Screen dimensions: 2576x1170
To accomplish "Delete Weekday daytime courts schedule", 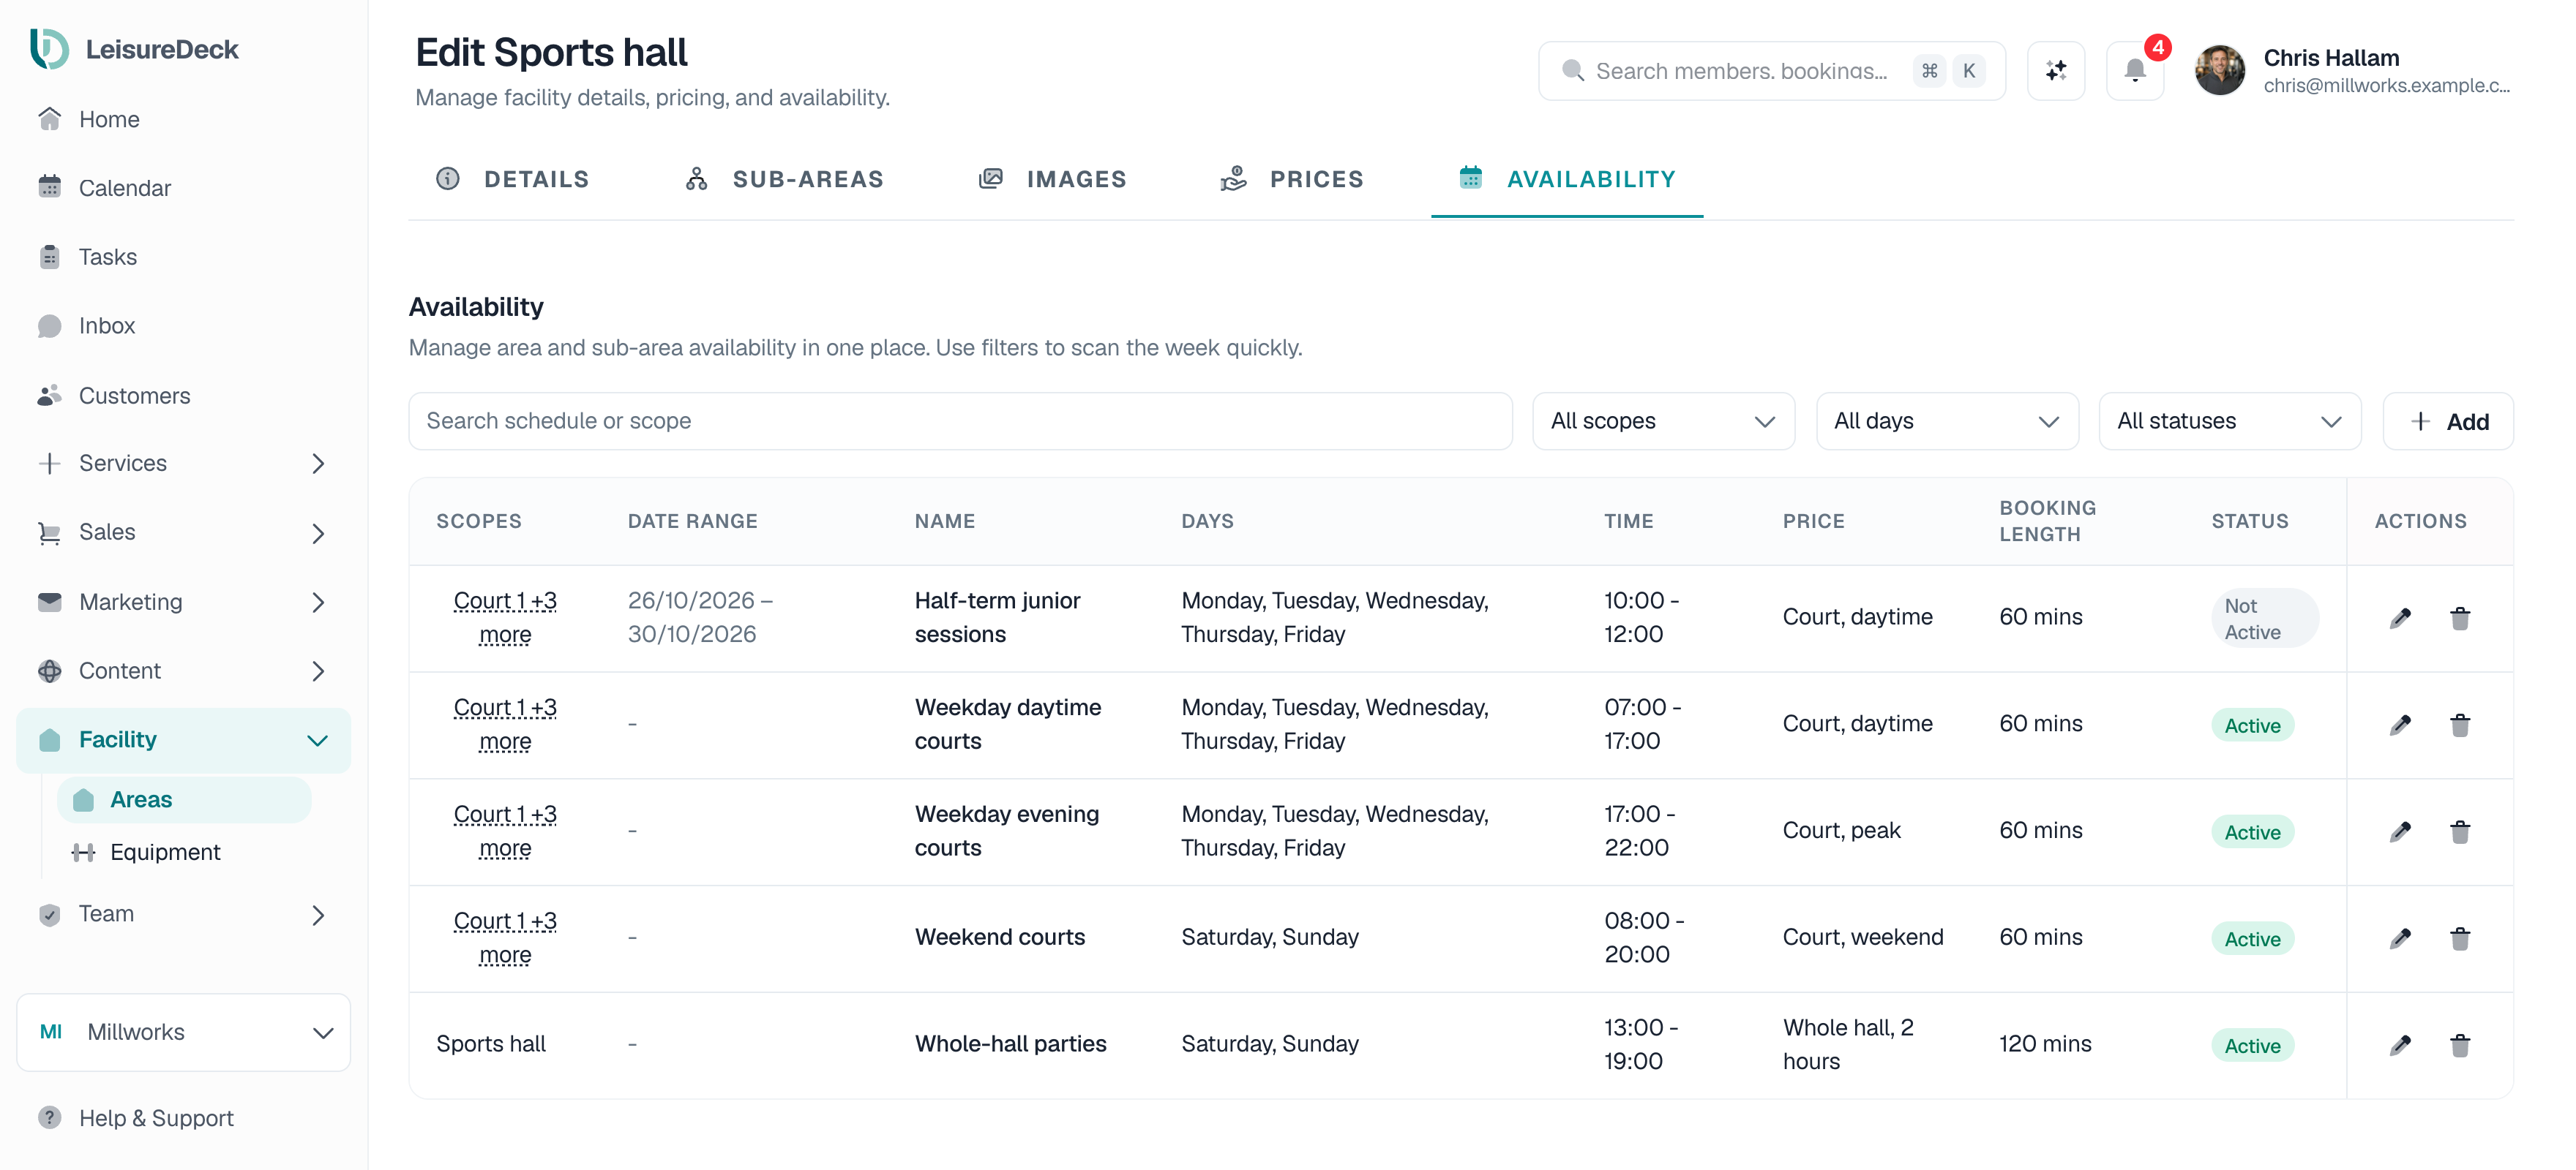I will tap(2460, 725).
